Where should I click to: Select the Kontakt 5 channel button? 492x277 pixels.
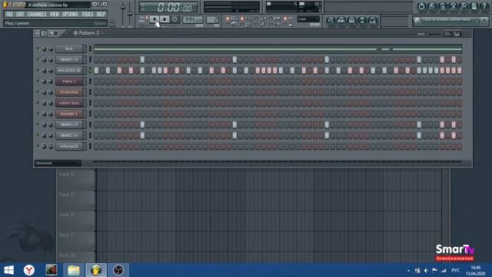69,114
